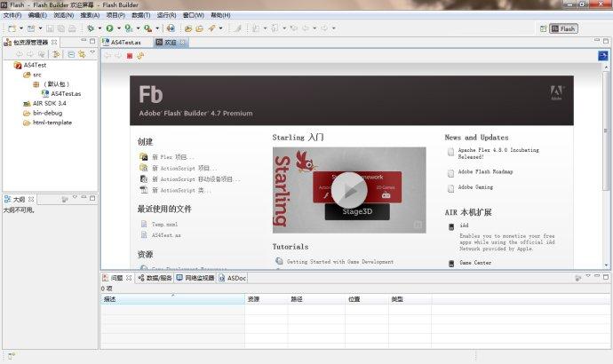
Task: Open the Adobe Gaming news link
Action: click(475, 187)
